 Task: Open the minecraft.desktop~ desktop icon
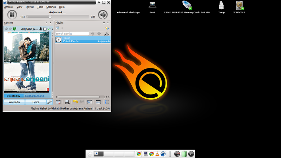[129, 12]
